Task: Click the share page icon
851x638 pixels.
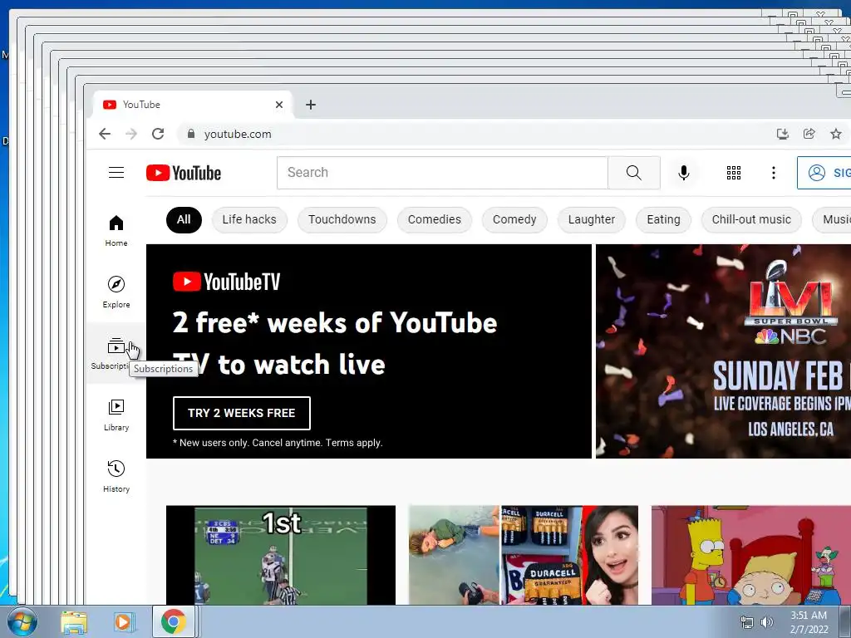Action: [x=809, y=134]
